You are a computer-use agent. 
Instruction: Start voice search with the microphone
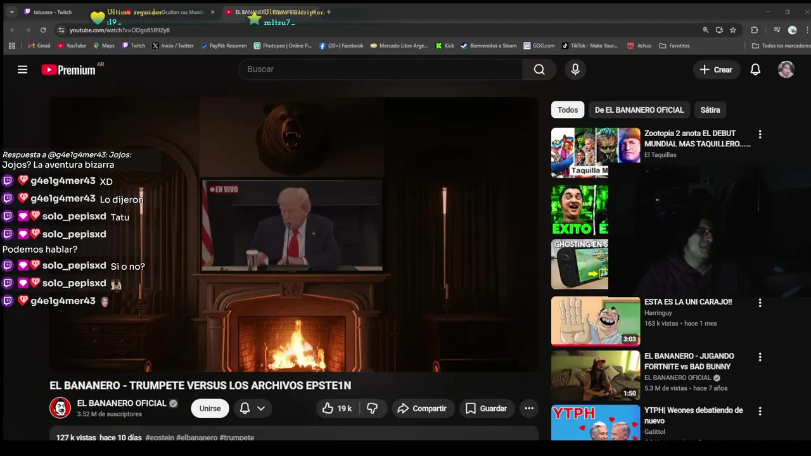[575, 70]
